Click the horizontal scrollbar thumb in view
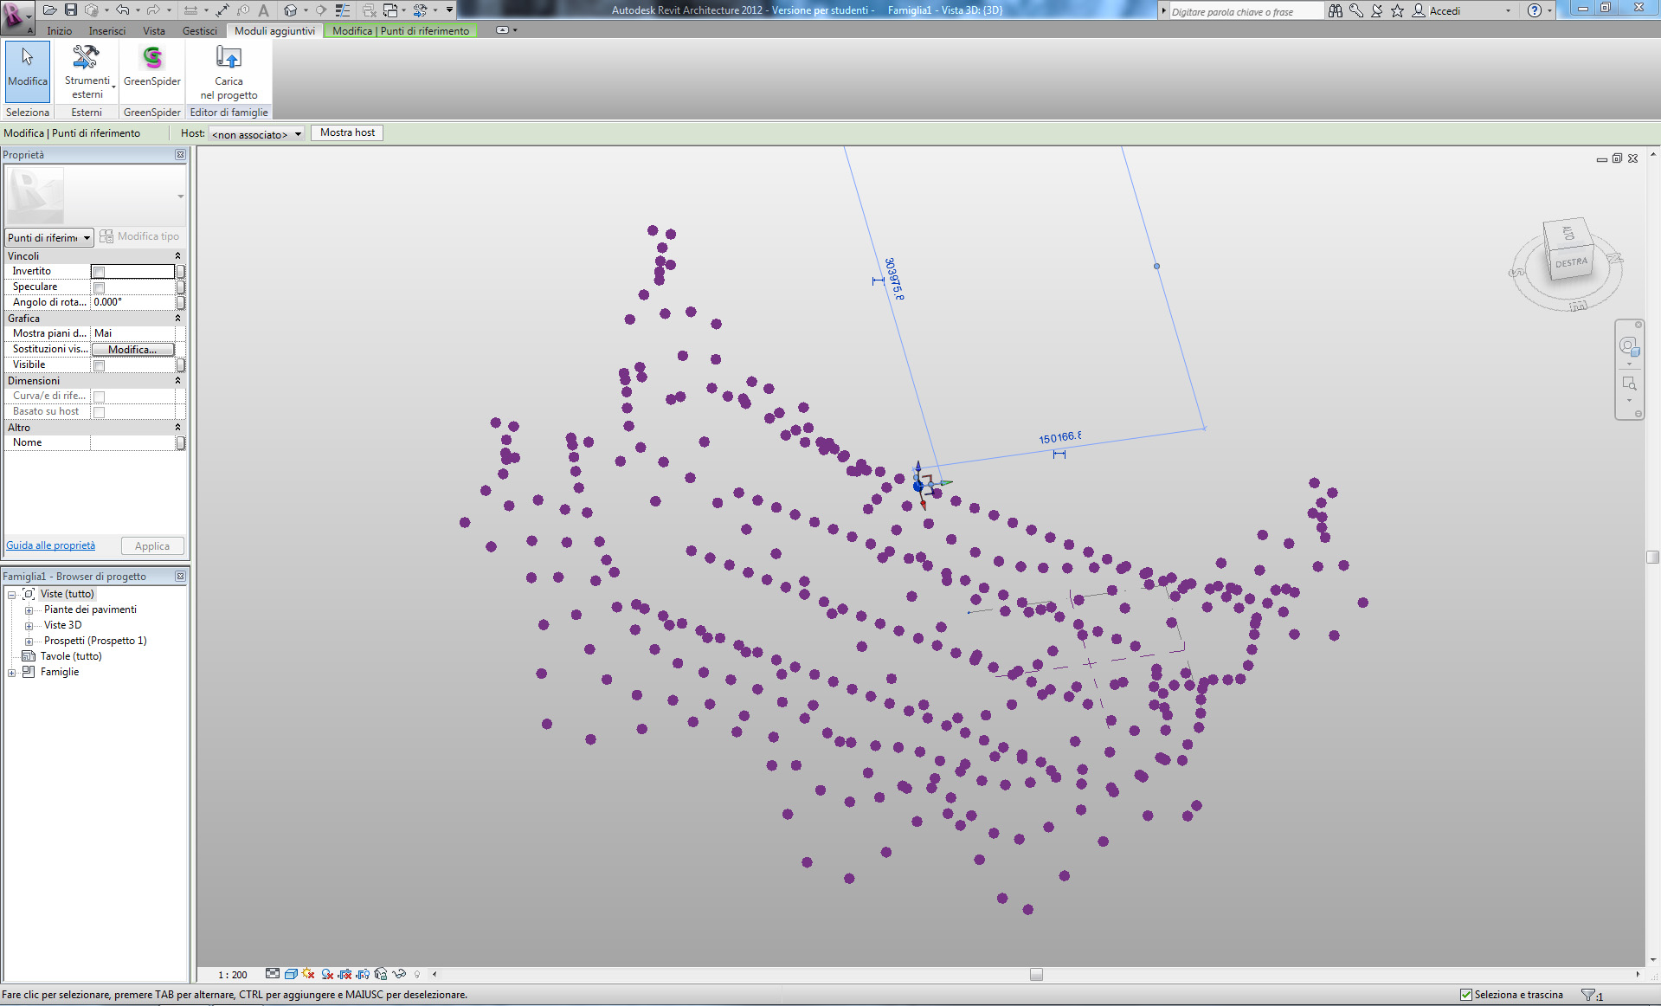 [1036, 974]
